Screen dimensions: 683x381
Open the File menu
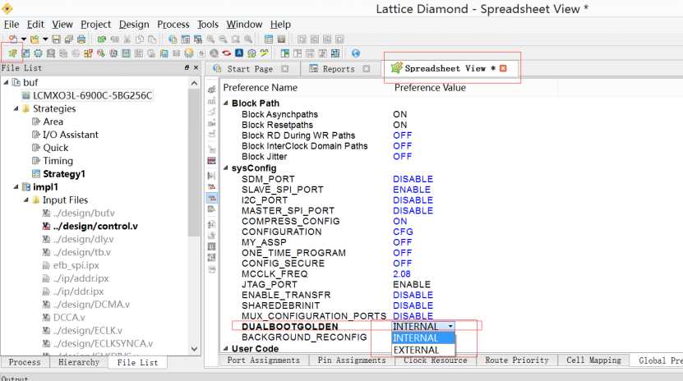coord(12,25)
